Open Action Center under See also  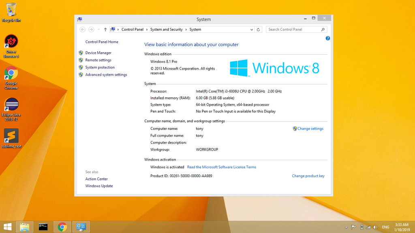coord(96,179)
